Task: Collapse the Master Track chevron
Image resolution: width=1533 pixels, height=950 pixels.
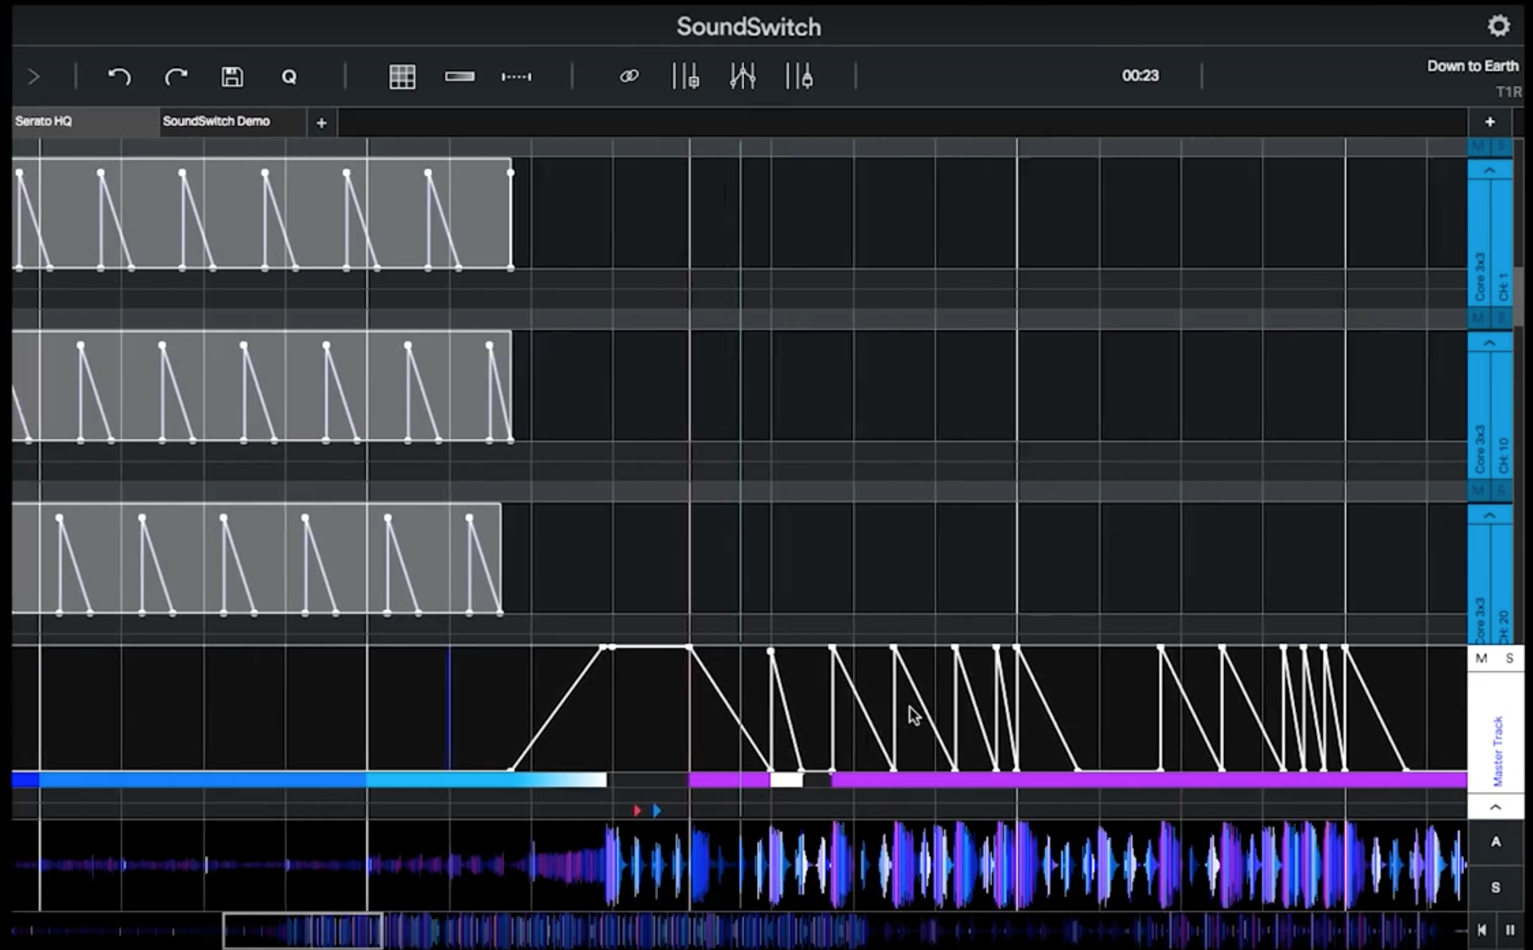Action: 1496,808
